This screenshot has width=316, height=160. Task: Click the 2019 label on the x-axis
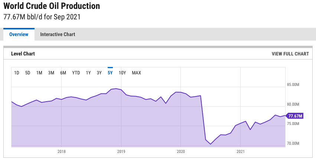click(121, 152)
